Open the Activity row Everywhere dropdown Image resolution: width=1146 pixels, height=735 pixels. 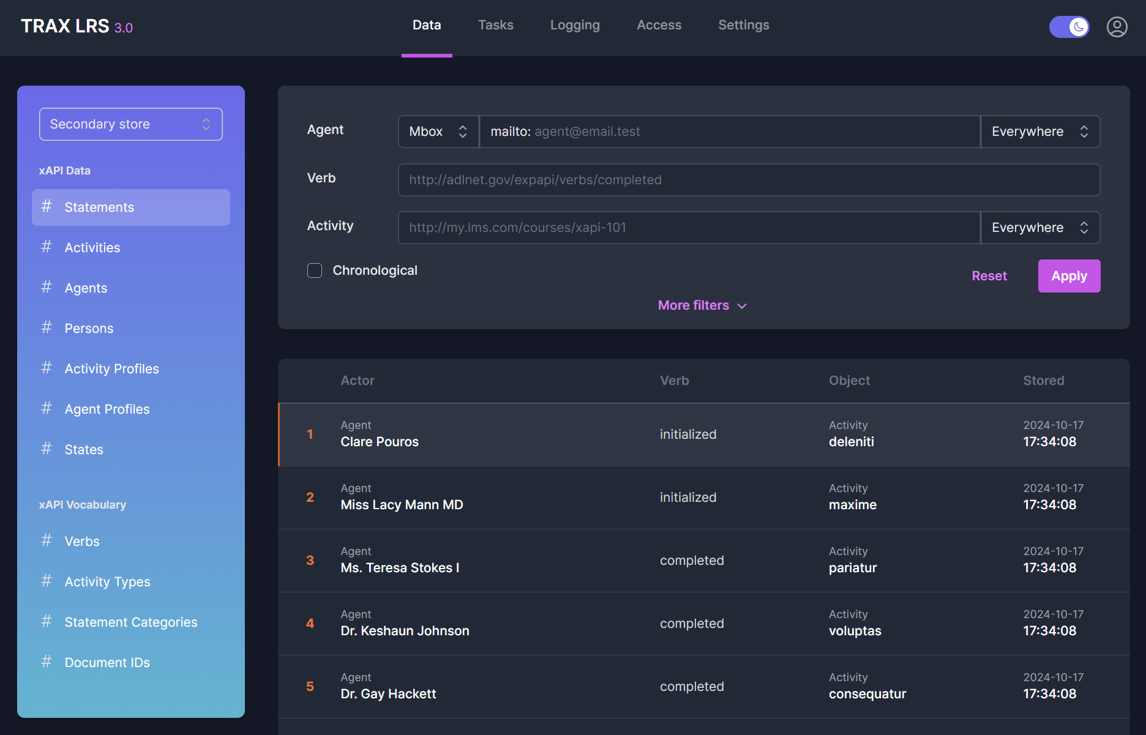point(1039,228)
